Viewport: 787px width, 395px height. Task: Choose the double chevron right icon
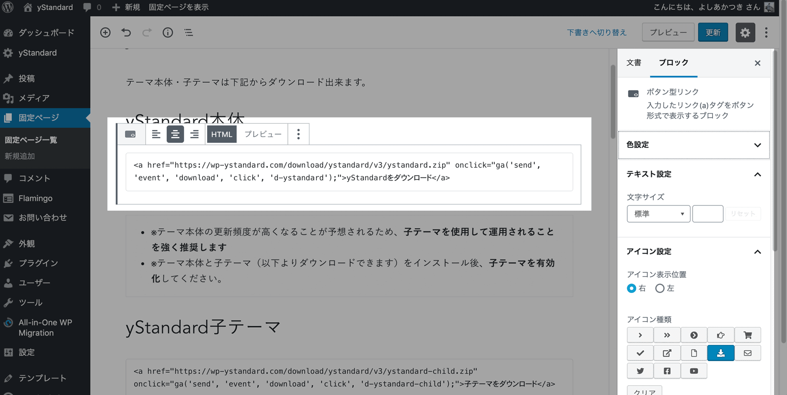667,335
